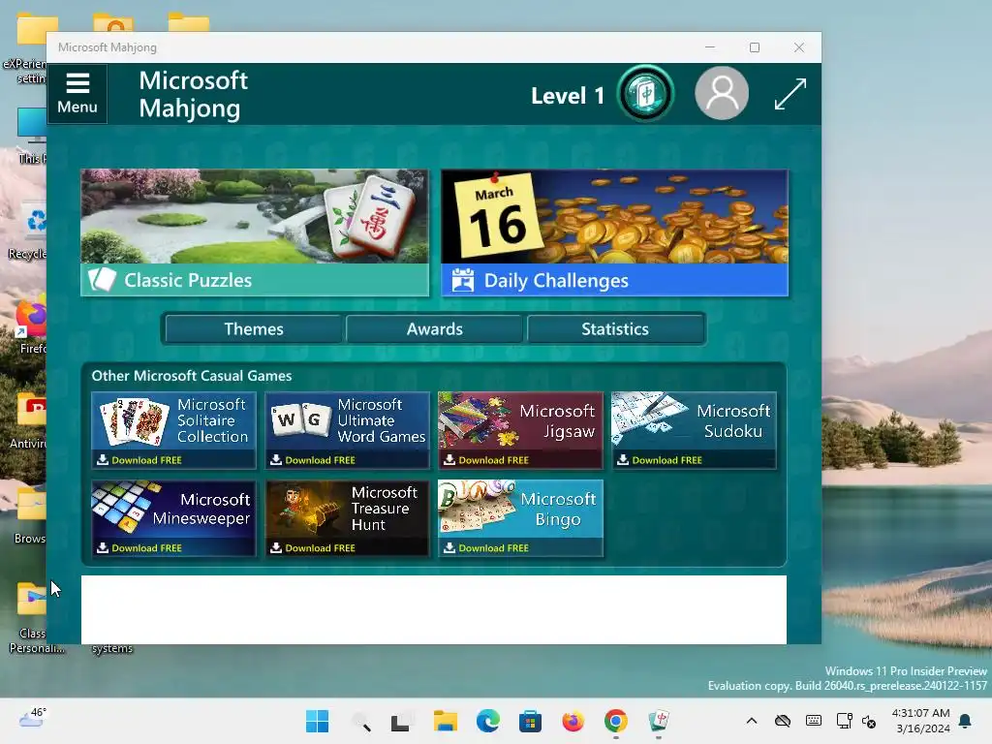Click Download FREE under Treasure Hunt
This screenshot has height=744, width=992.
tap(313, 548)
